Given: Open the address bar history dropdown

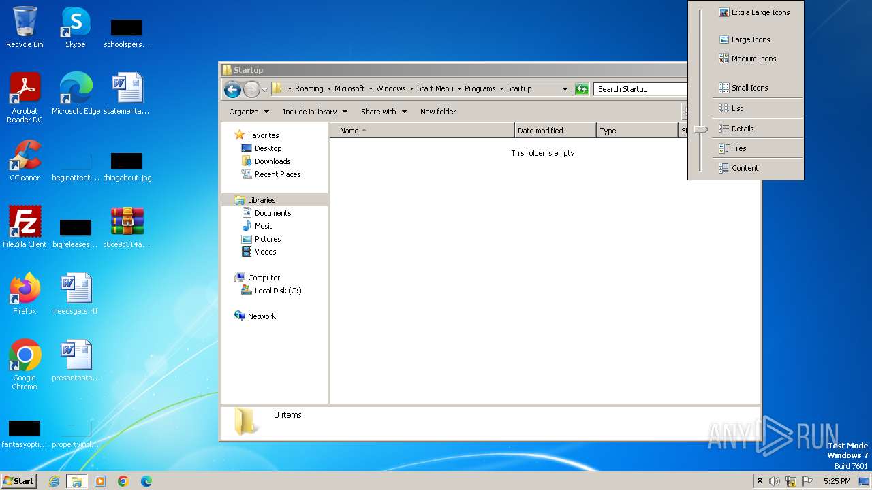Looking at the screenshot, I should pyautogui.click(x=565, y=89).
